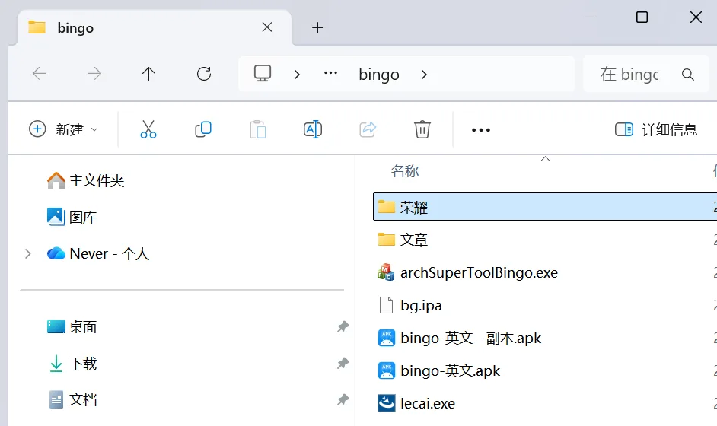Image resolution: width=717 pixels, height=426 pixels.
Task: Open 桌面 in quick access
Action: [x=72, y=327]
